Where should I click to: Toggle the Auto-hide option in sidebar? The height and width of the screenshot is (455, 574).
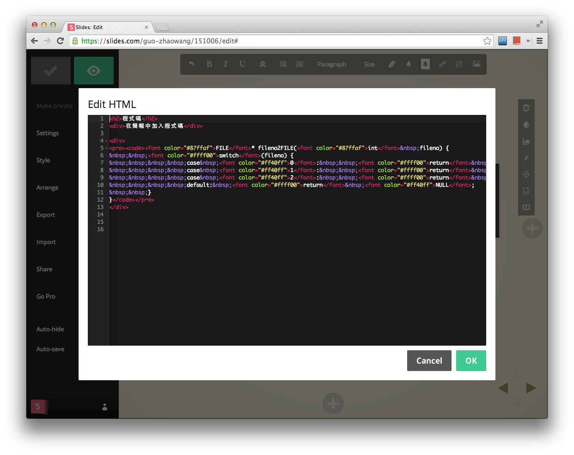tap(50, 329)
